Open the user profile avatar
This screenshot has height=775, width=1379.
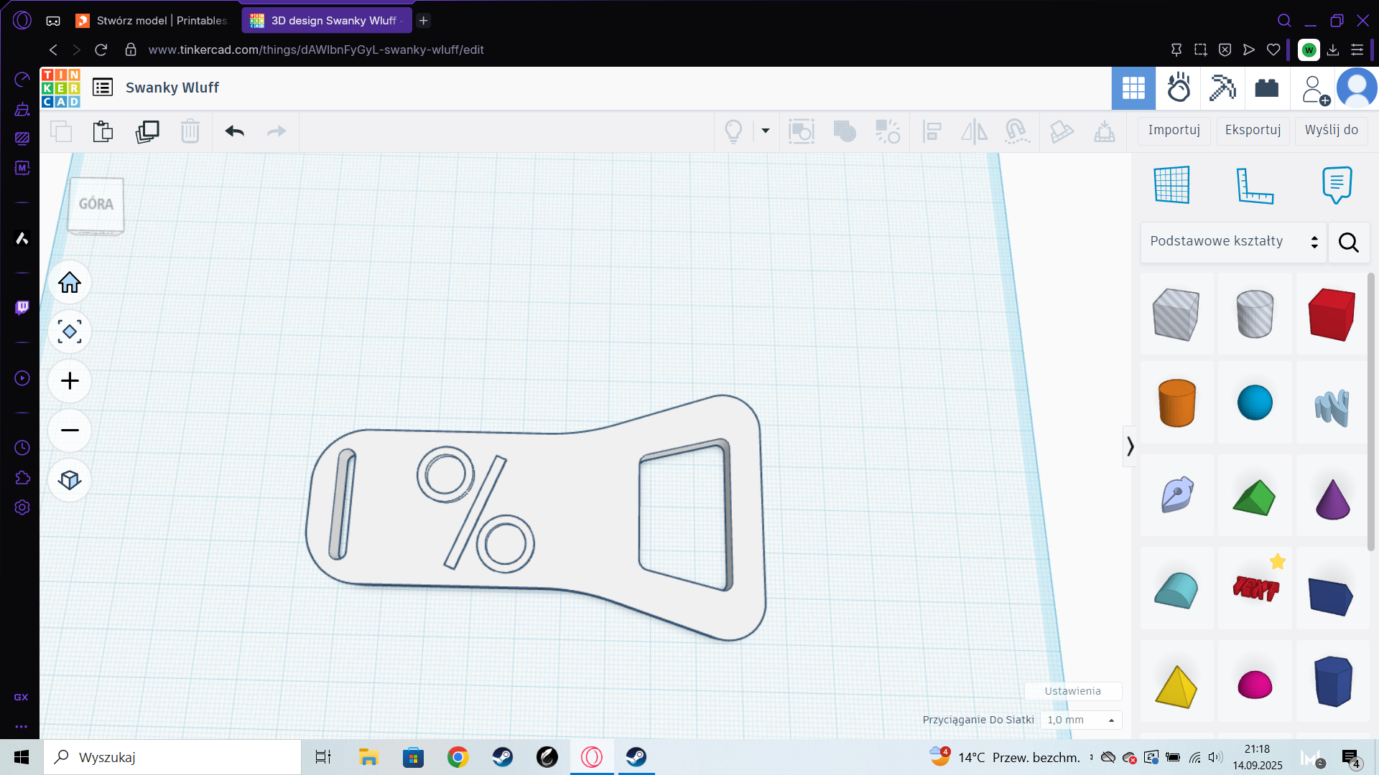1357,88
